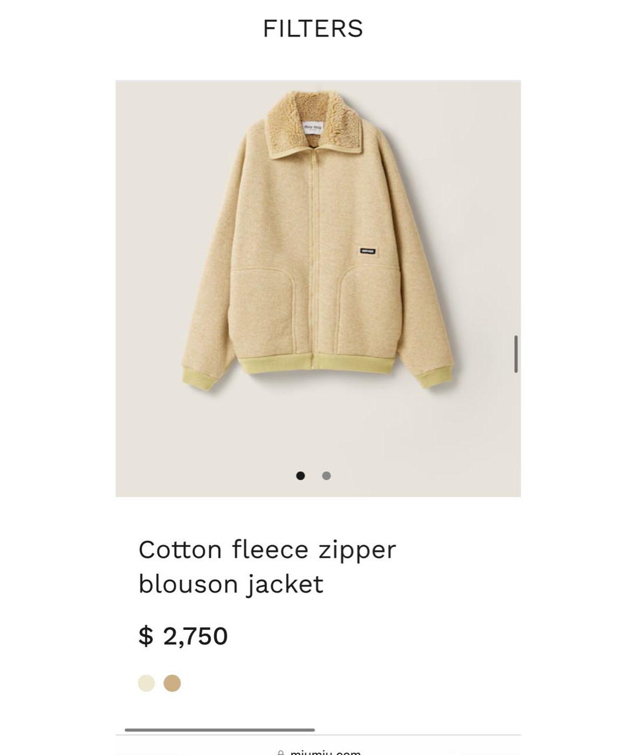Click the $ 2,750 price label
The height and width of the screenshot is (755, 637).
[183, 636]
